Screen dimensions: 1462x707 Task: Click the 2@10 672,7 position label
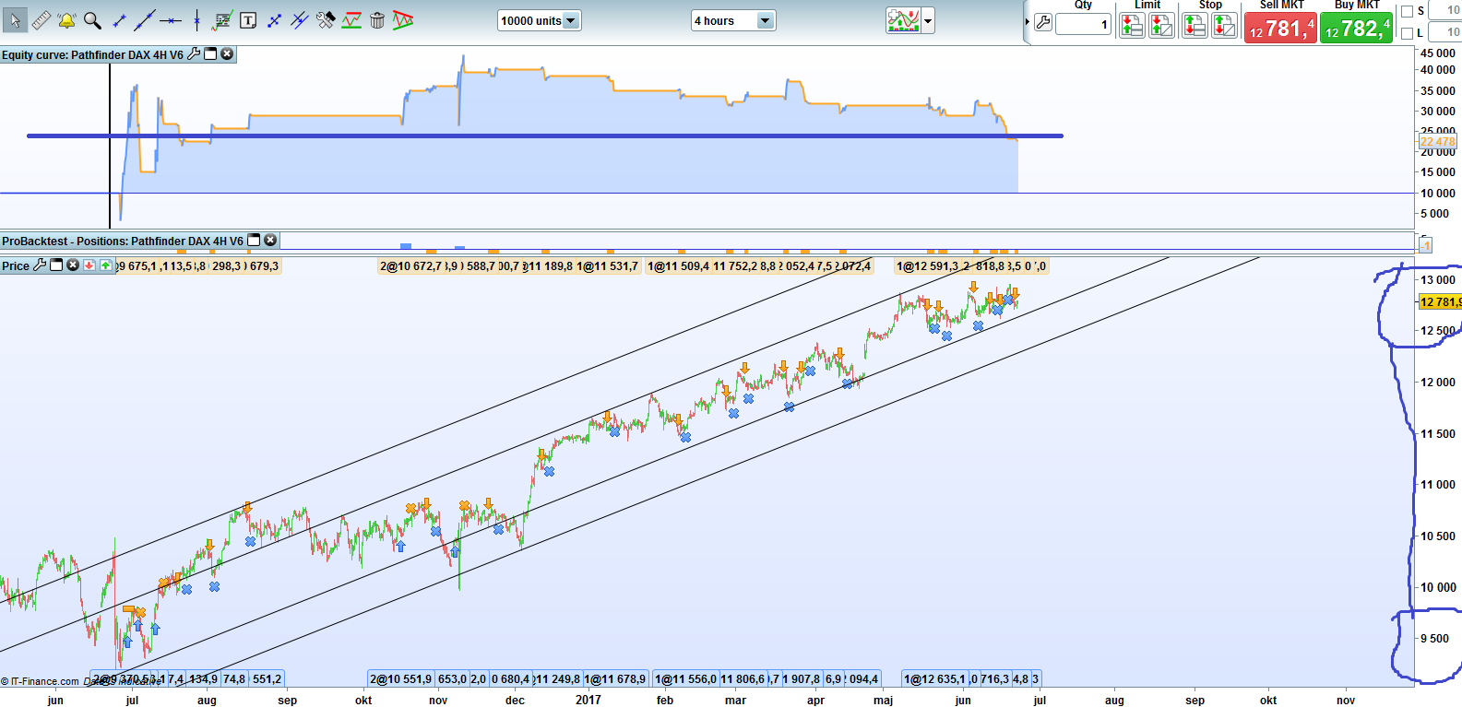[410, 266]
